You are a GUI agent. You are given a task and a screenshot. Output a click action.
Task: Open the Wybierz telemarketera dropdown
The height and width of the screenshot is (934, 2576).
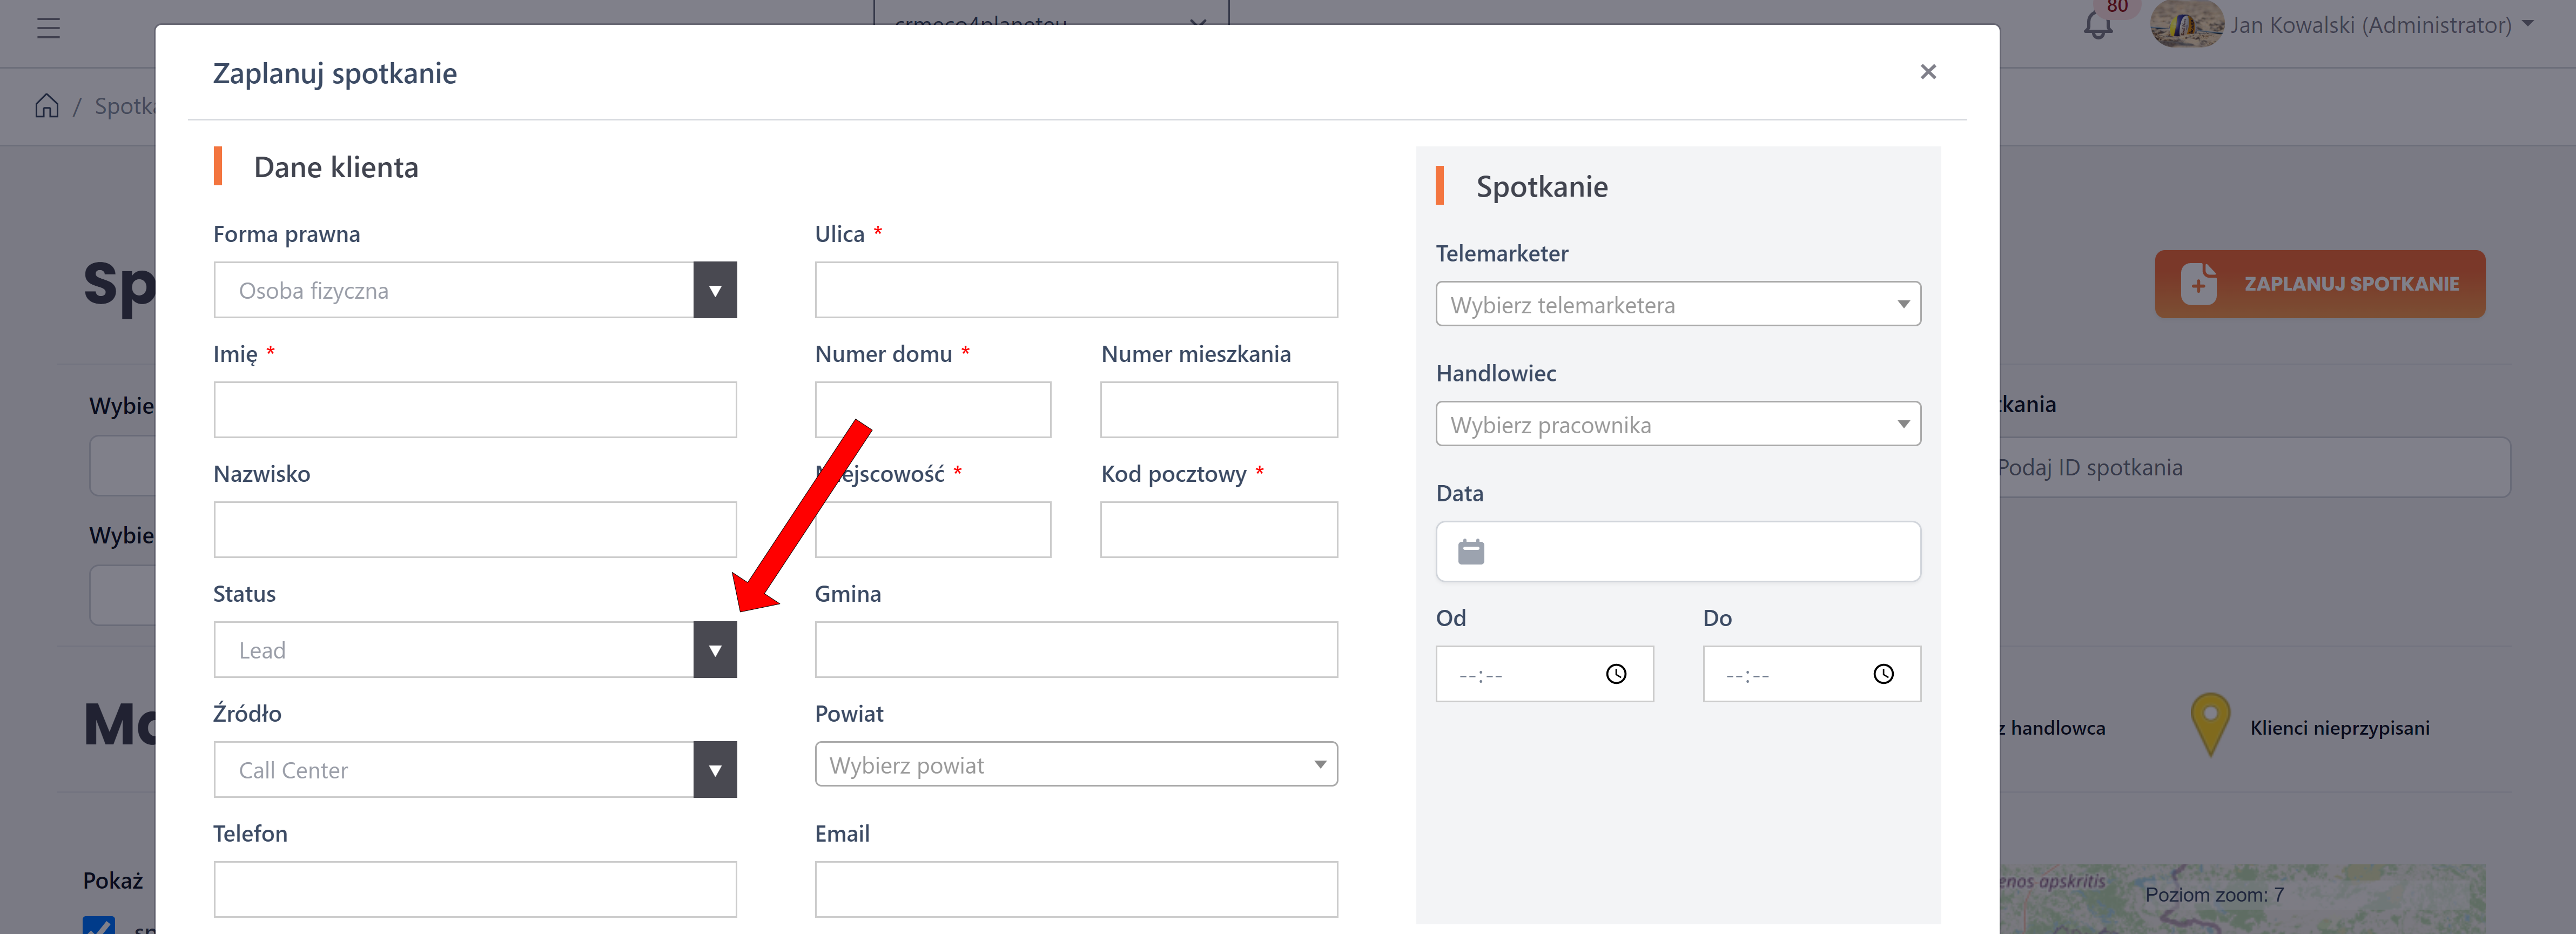pyautogui.click(x=1677, y=304)
